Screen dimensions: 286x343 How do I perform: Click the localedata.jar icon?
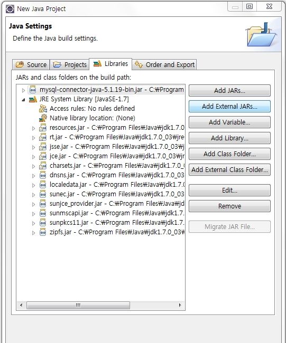point(43,185)
